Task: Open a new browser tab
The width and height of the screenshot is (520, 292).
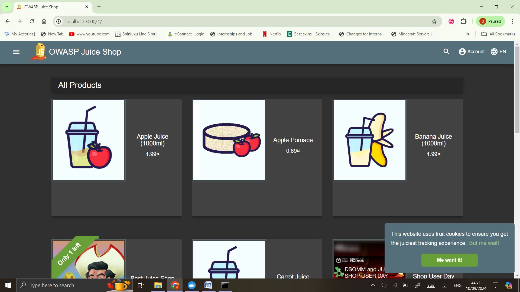Action: coord(99,7)
